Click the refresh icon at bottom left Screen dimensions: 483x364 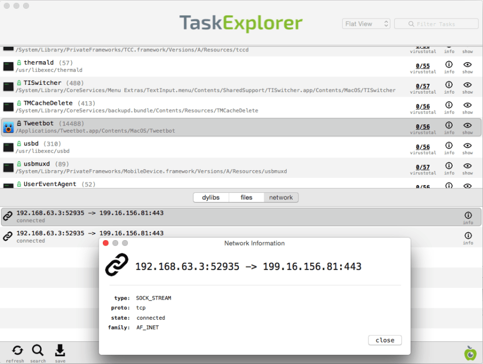click(x=15, y=351)
